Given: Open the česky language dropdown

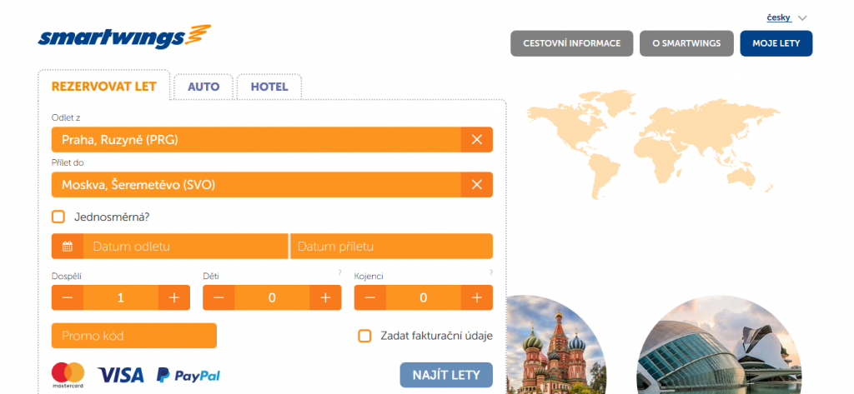Looking at the screenshot, I should pos(779,17).
